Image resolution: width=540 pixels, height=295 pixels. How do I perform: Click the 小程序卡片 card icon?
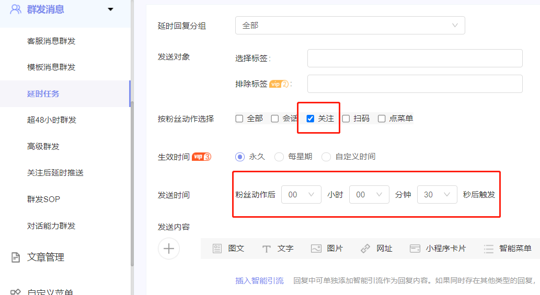point(415,248)
